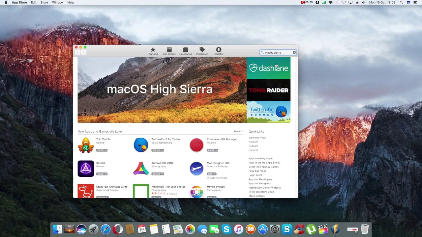Open the Trash in the Dock
The width and height of the screenshot is (422, 237).
coord(364,229)
